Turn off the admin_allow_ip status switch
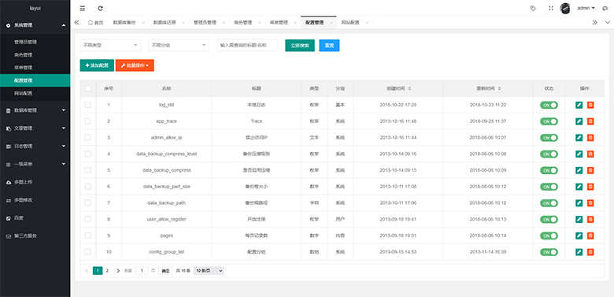The height and width of the screenshot is (297, 614). [x=549, y=138]
